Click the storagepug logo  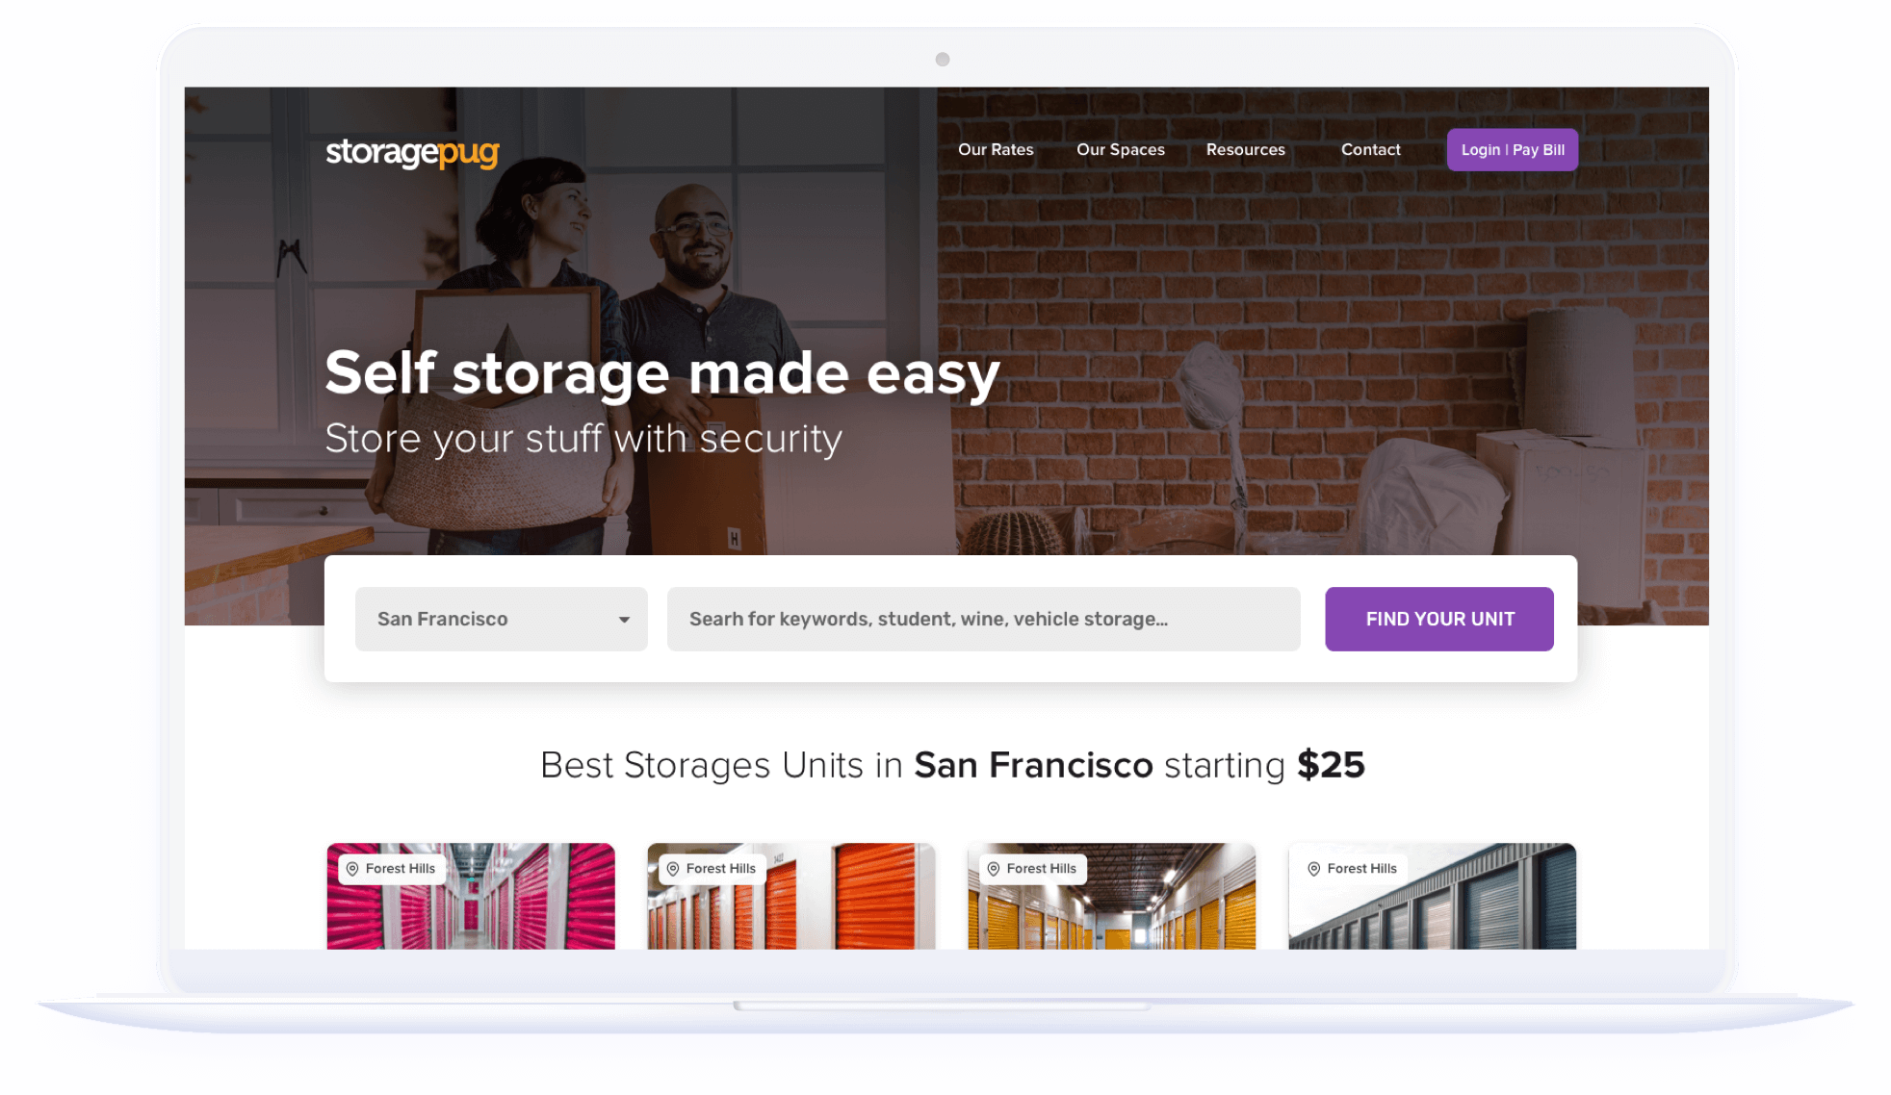[x=412, y=153]
